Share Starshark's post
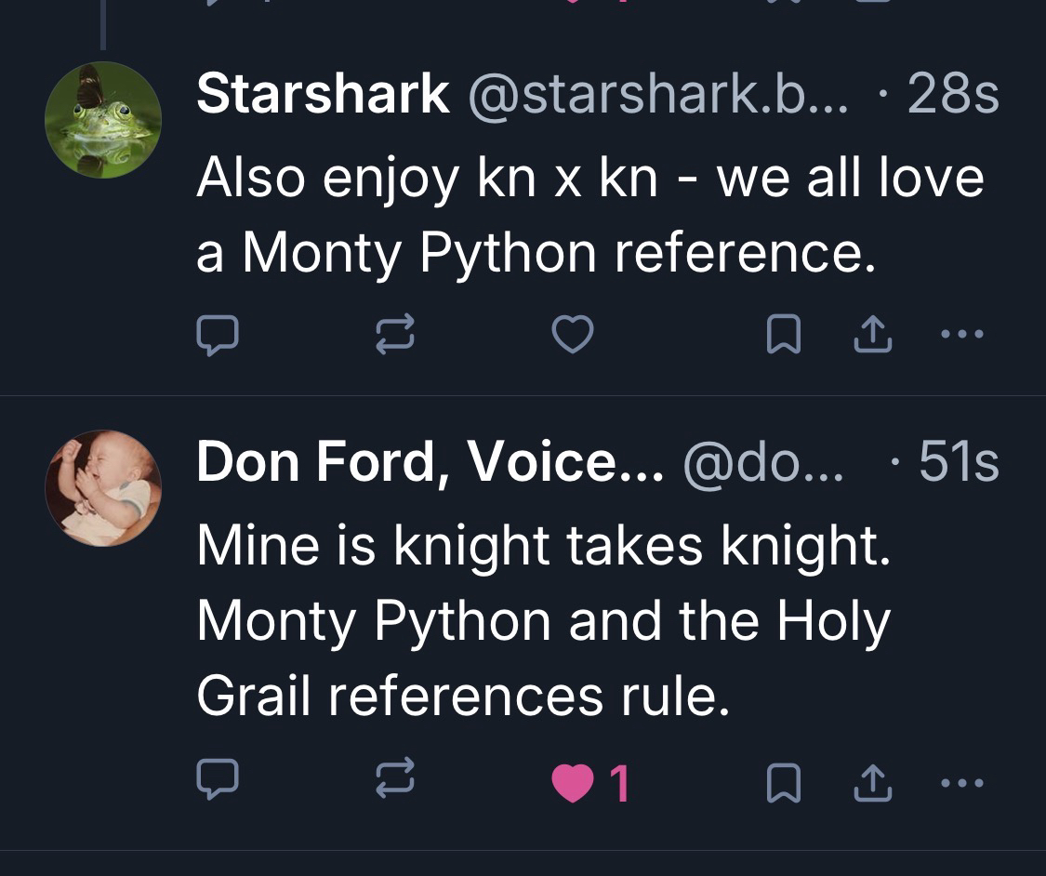The height and width of the screenshot is (876, 1046). click(x=873, y=335)
